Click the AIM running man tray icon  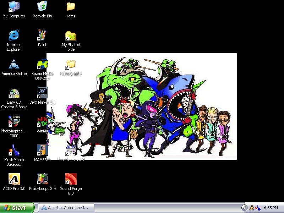click(252, 208)
